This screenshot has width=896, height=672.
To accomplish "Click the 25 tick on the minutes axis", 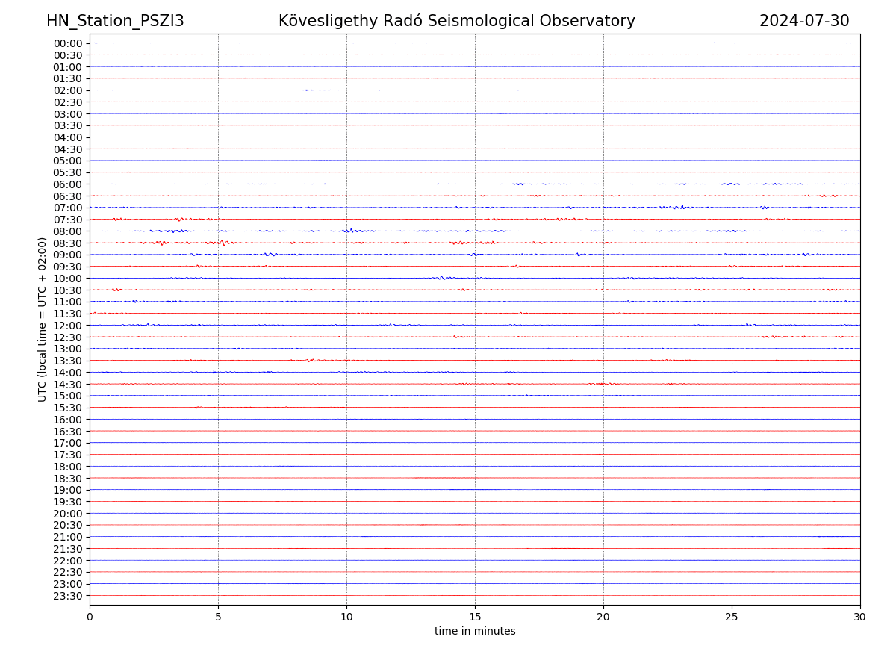I will [x=732, y=617].
